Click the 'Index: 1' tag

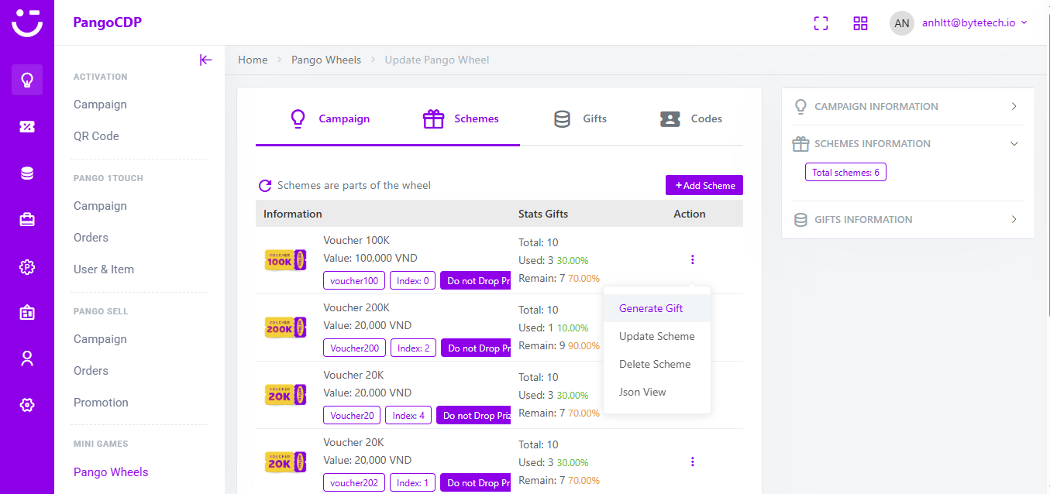(x=413, y=482)
